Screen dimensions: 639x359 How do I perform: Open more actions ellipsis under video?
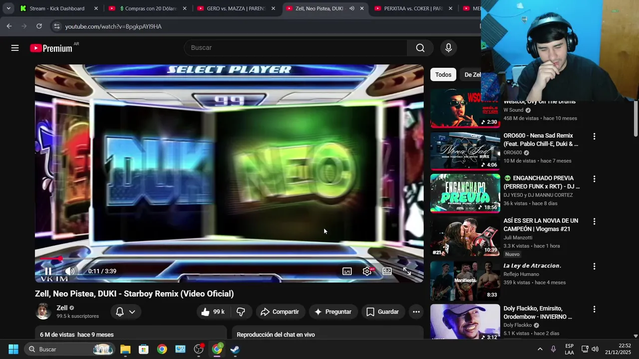pyautogui.click(x=416, y=312)
